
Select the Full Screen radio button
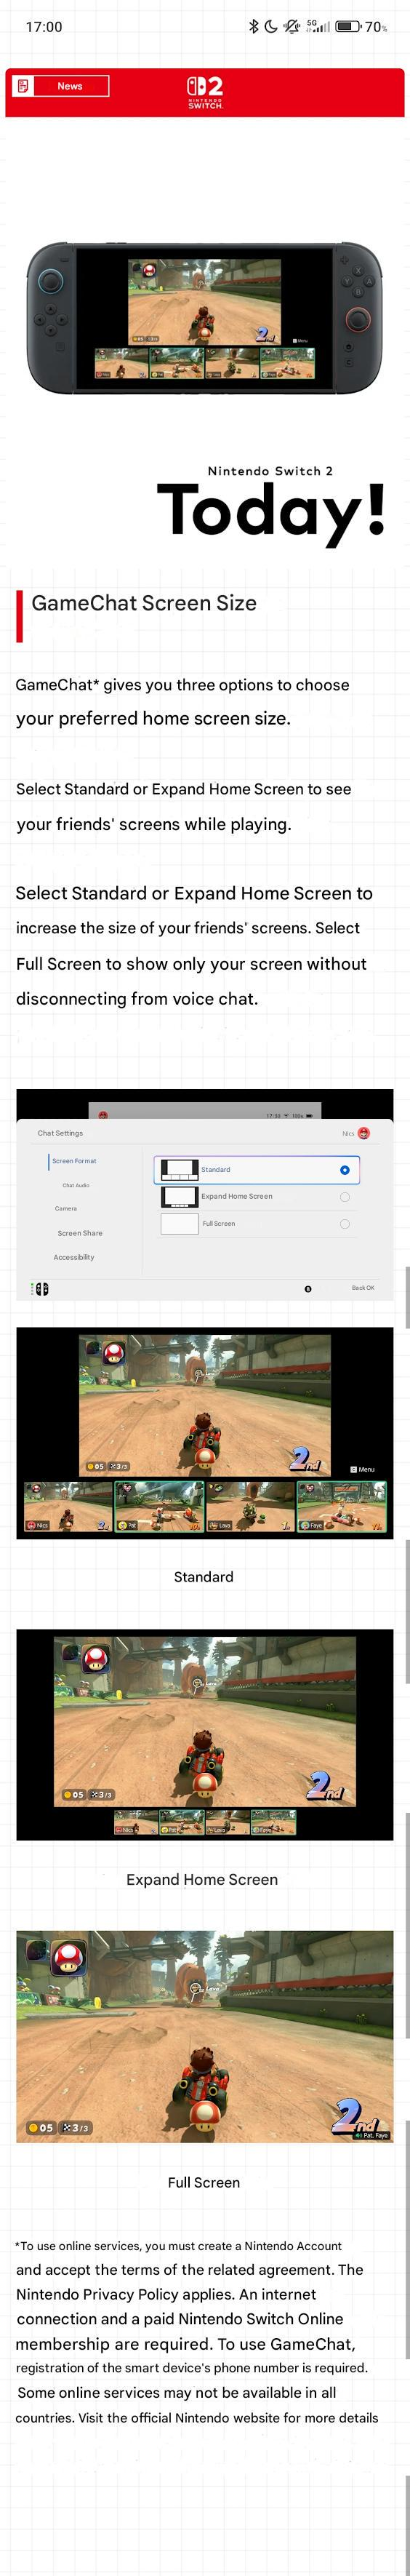345,1224
